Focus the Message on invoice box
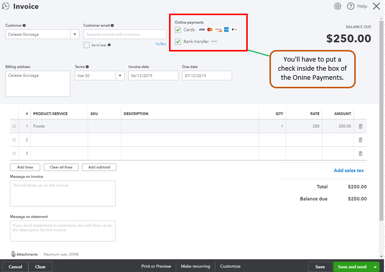This screenshot has width=385, height=272. click(63, 193)
